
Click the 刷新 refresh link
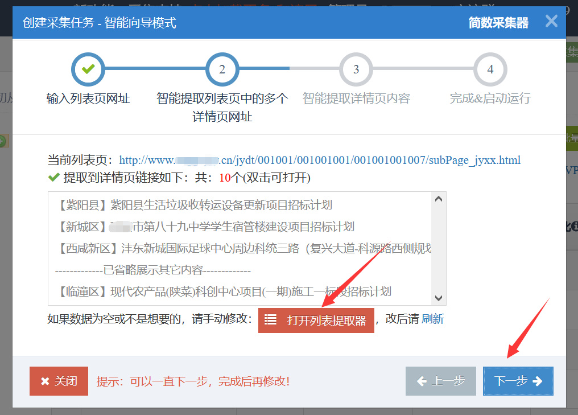coord(433,319)
